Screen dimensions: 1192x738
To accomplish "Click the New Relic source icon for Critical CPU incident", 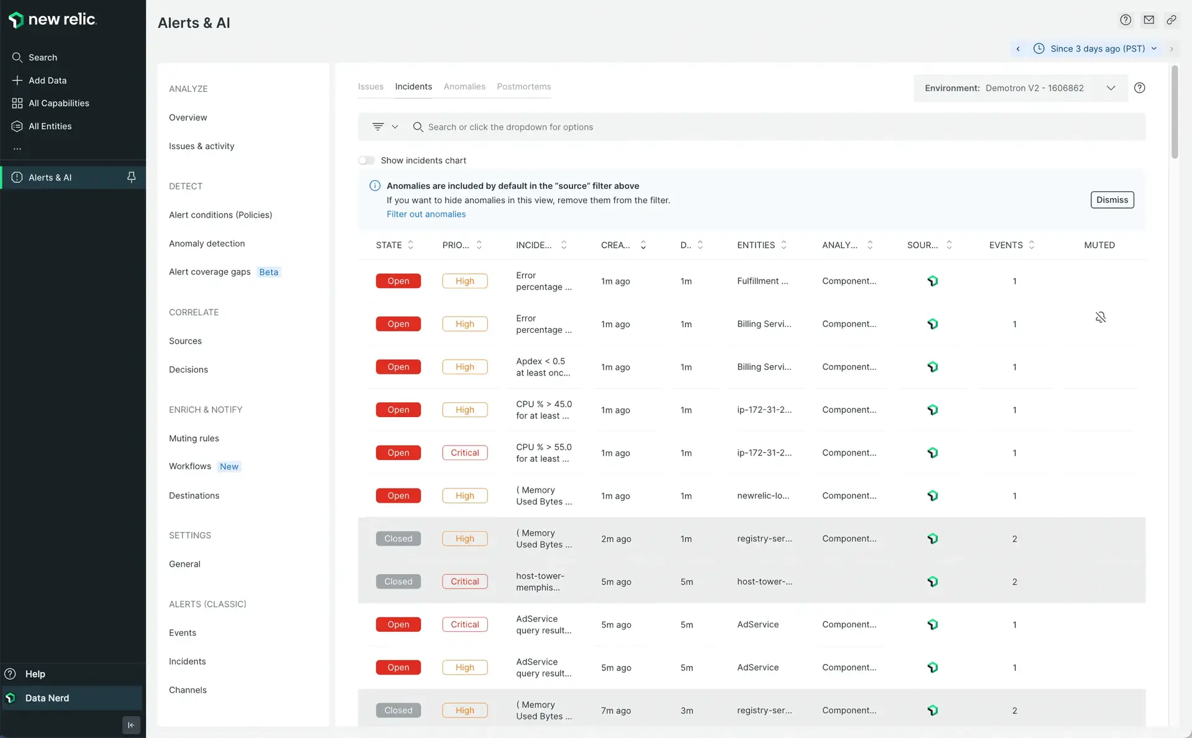I will click(932, 452).
